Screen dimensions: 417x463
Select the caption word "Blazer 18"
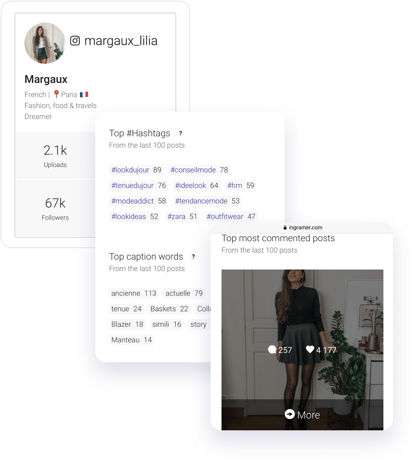(x=127, y=324)
